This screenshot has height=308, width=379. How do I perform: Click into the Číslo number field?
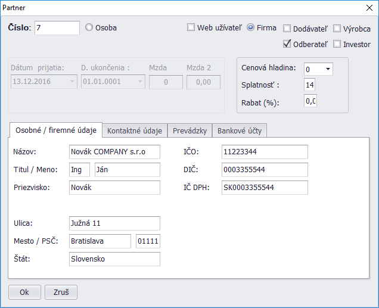(57, 28)
